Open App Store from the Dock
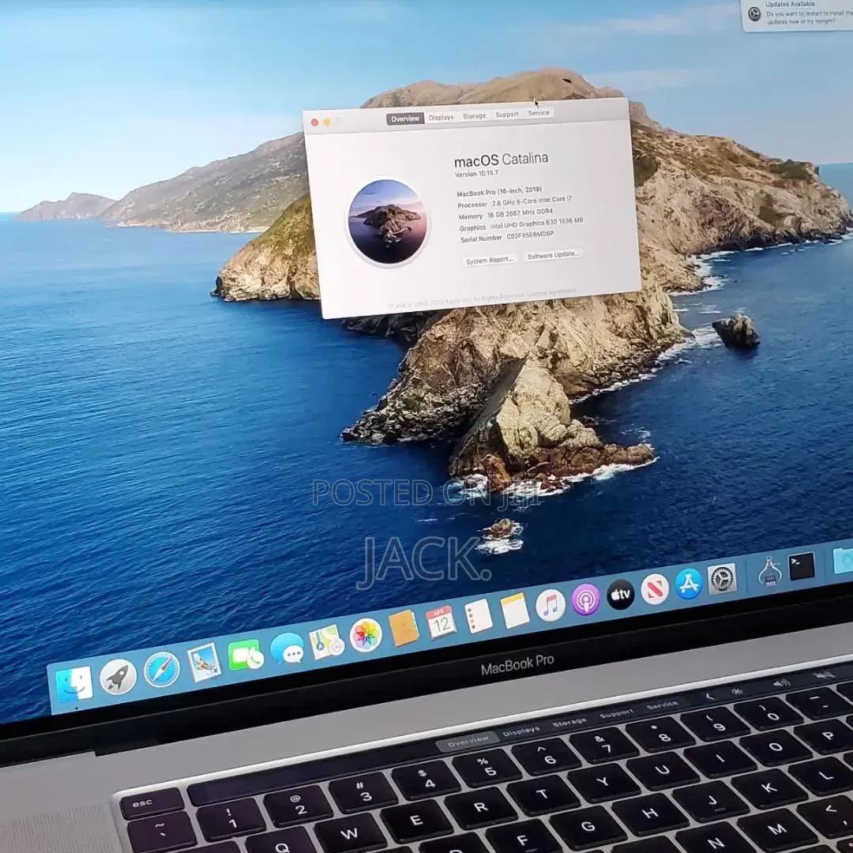Viewport: 853px width, 853px height. click(x=688, y=584)
